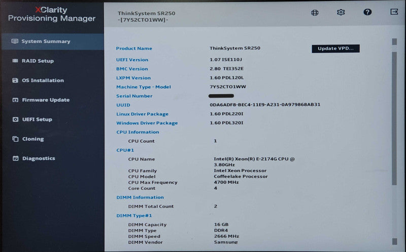Click the Product Name label

pyautogui.click(x=134, y=48)
